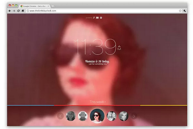This screenshot has height=129, width=193.
Task: Click the browser back arrow
Action: [10, 11]
